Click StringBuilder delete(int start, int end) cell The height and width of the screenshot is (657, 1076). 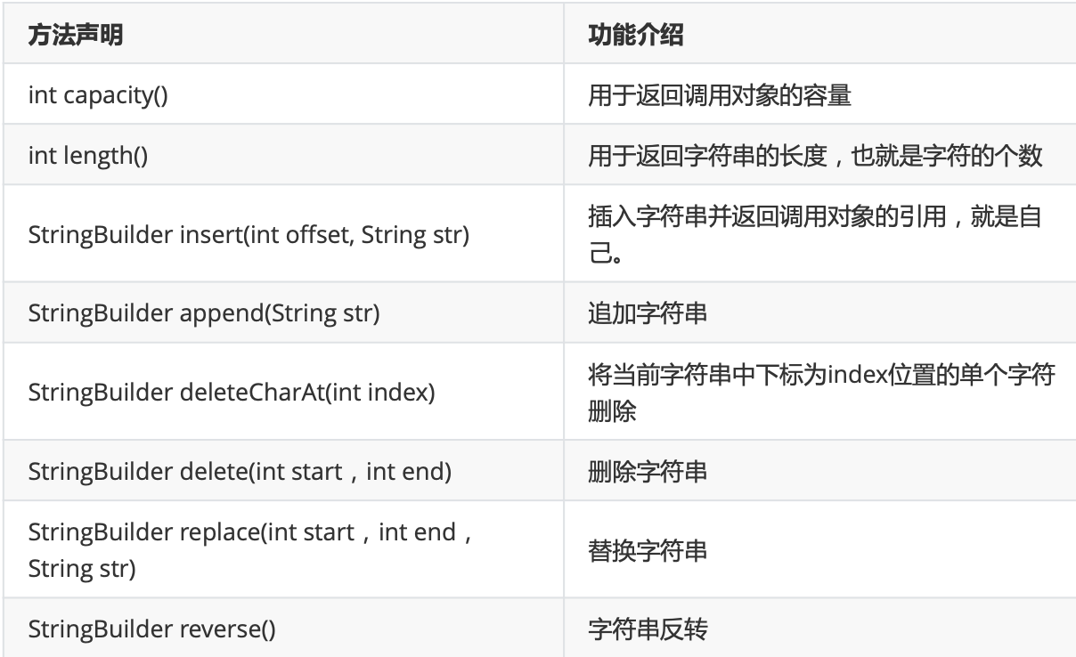[240, 470]
